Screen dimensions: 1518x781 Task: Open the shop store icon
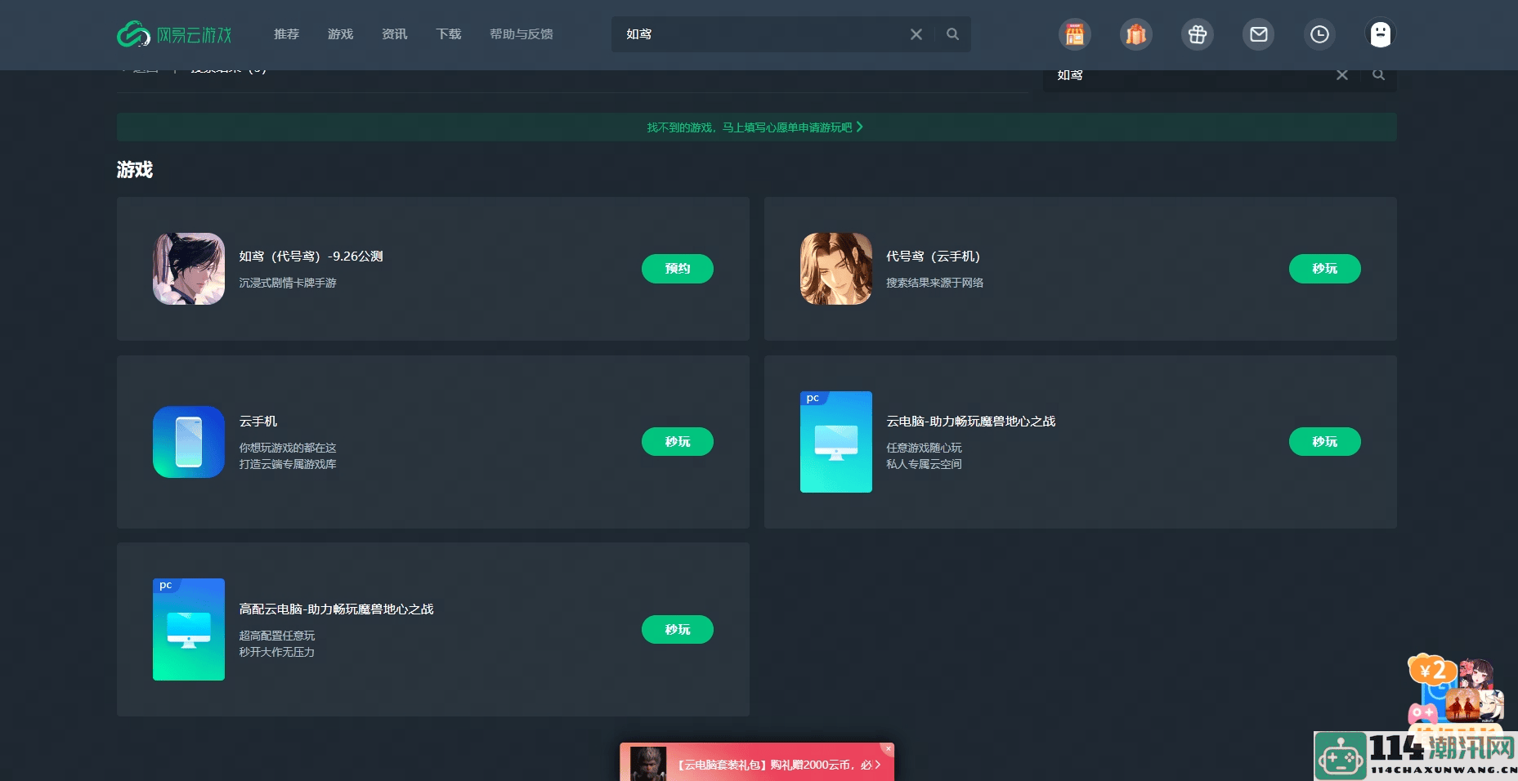coord(1075,34)
